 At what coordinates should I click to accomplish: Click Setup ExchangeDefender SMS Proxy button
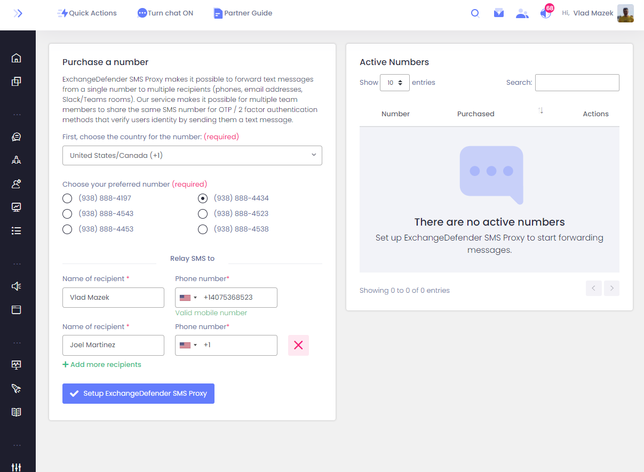coord(138,394)
